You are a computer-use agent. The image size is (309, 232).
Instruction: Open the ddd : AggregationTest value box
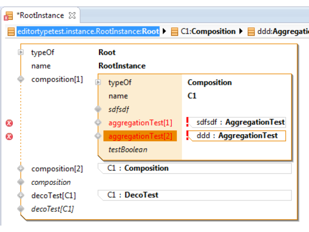click(237, 136)
